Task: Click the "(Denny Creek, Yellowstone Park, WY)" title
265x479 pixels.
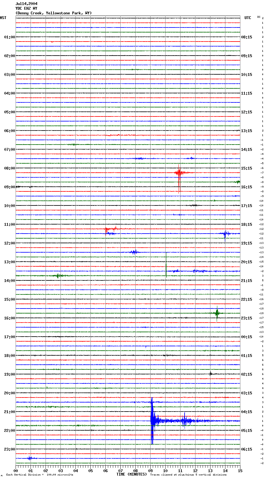Action: point(54,13)
